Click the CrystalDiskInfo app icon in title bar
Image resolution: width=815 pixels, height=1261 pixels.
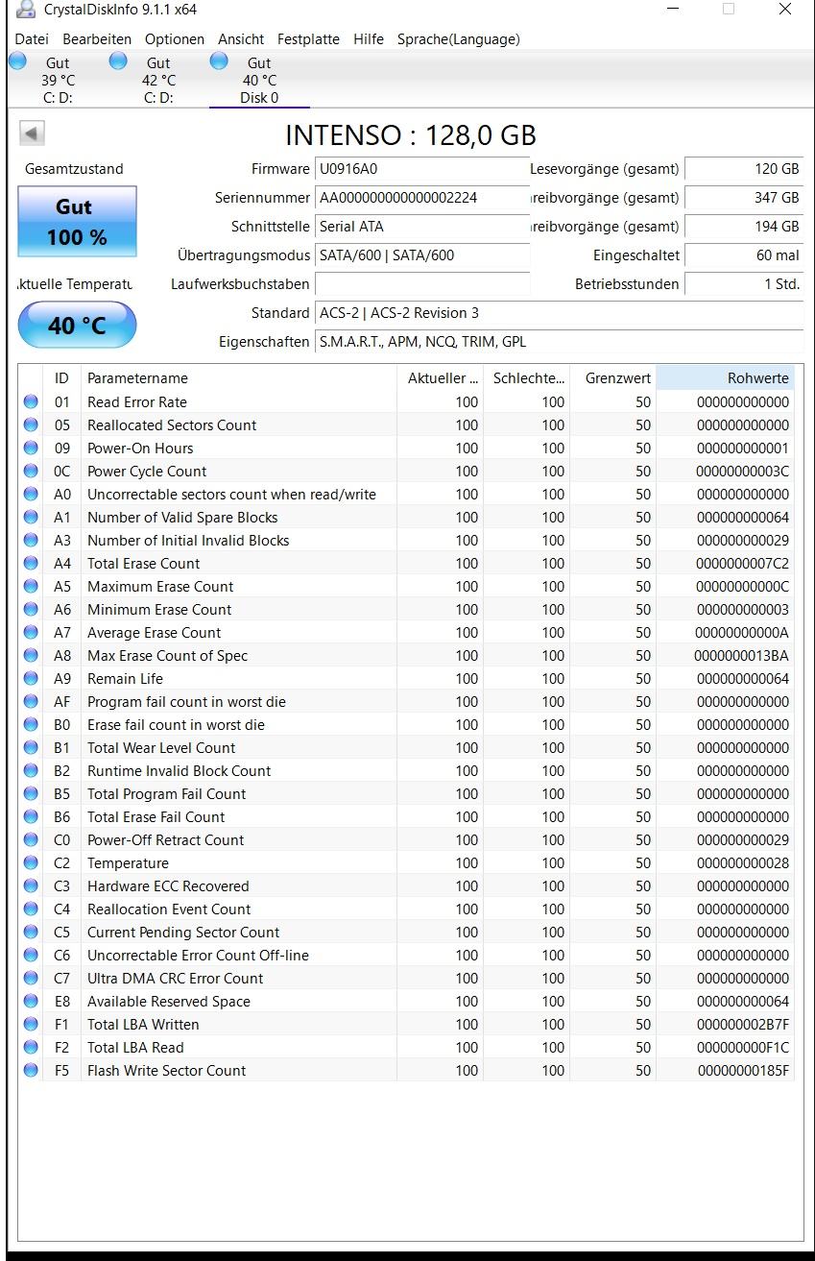pyautogui.click(x=26, y=10)
